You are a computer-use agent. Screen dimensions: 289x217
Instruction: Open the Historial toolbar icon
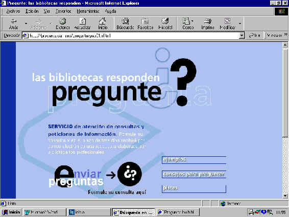pyautogui.click(x=165, y=21)
